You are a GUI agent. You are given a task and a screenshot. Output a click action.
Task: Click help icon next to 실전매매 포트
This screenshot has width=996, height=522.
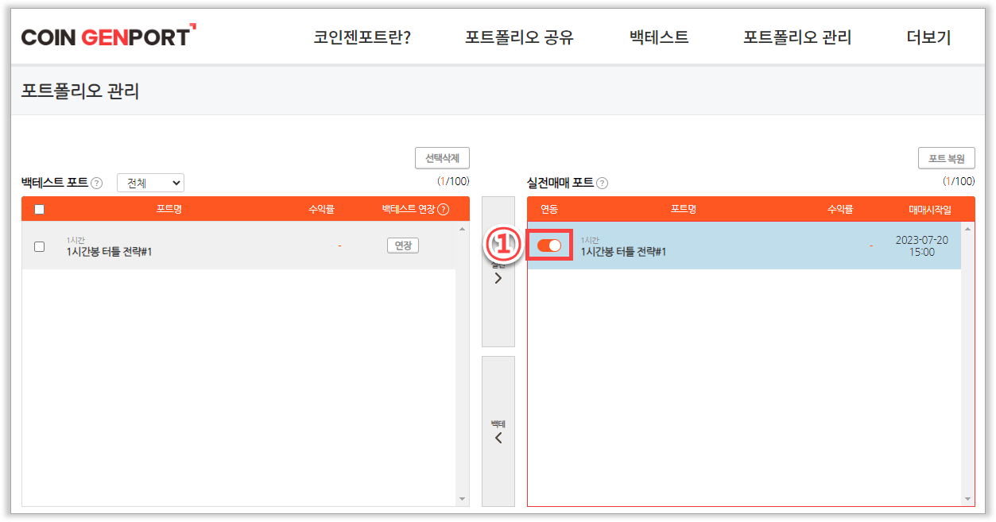pyautogui.click(x=602, y=184)
